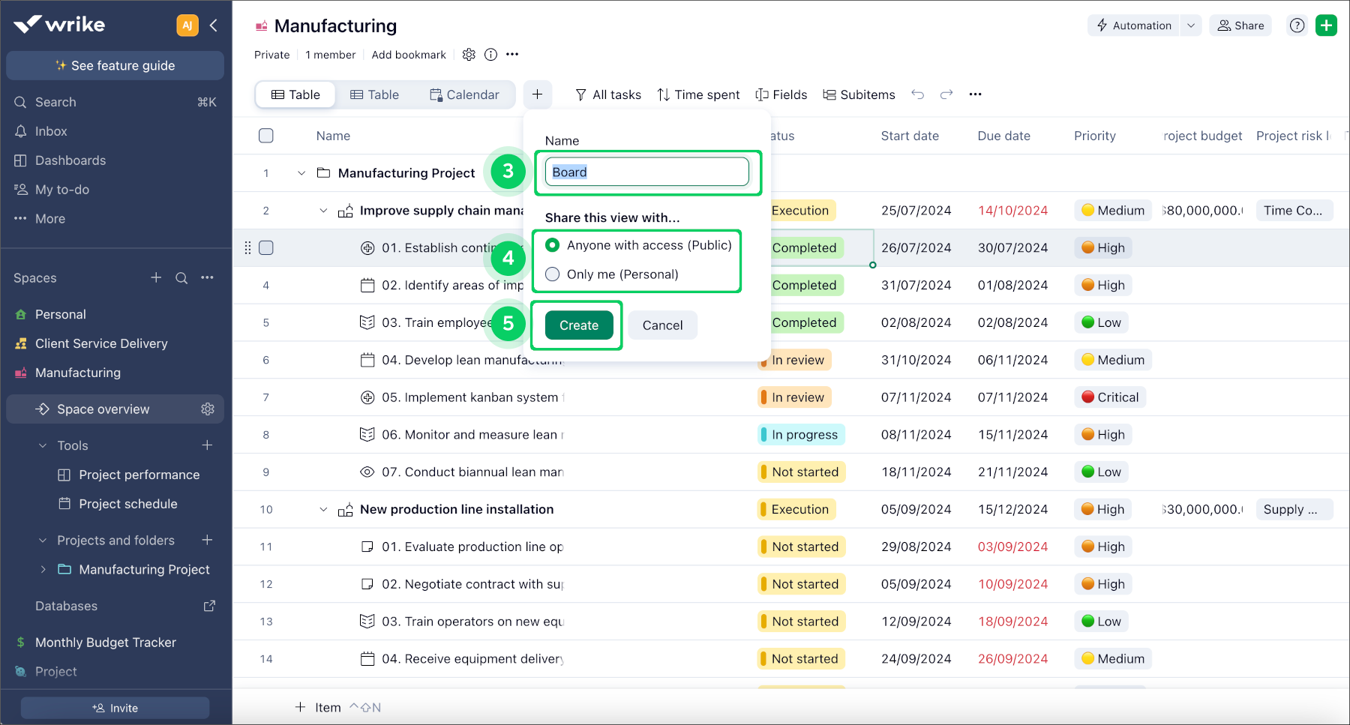The image size is (1350, 725).
Task: Select Anyone with access (Public) option
Action: 553,245
